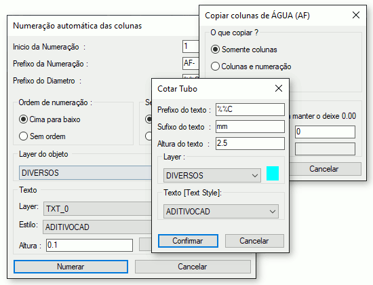Cancel the Copiar colunas dialog
Image resolution: width=373 pixels, height=285 pixels.
click(x=325, y=169)
